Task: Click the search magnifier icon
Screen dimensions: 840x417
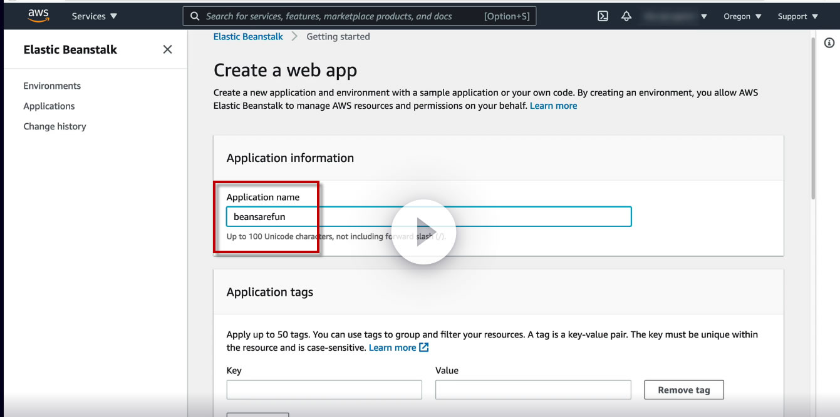Action: (x=195, y=16)
